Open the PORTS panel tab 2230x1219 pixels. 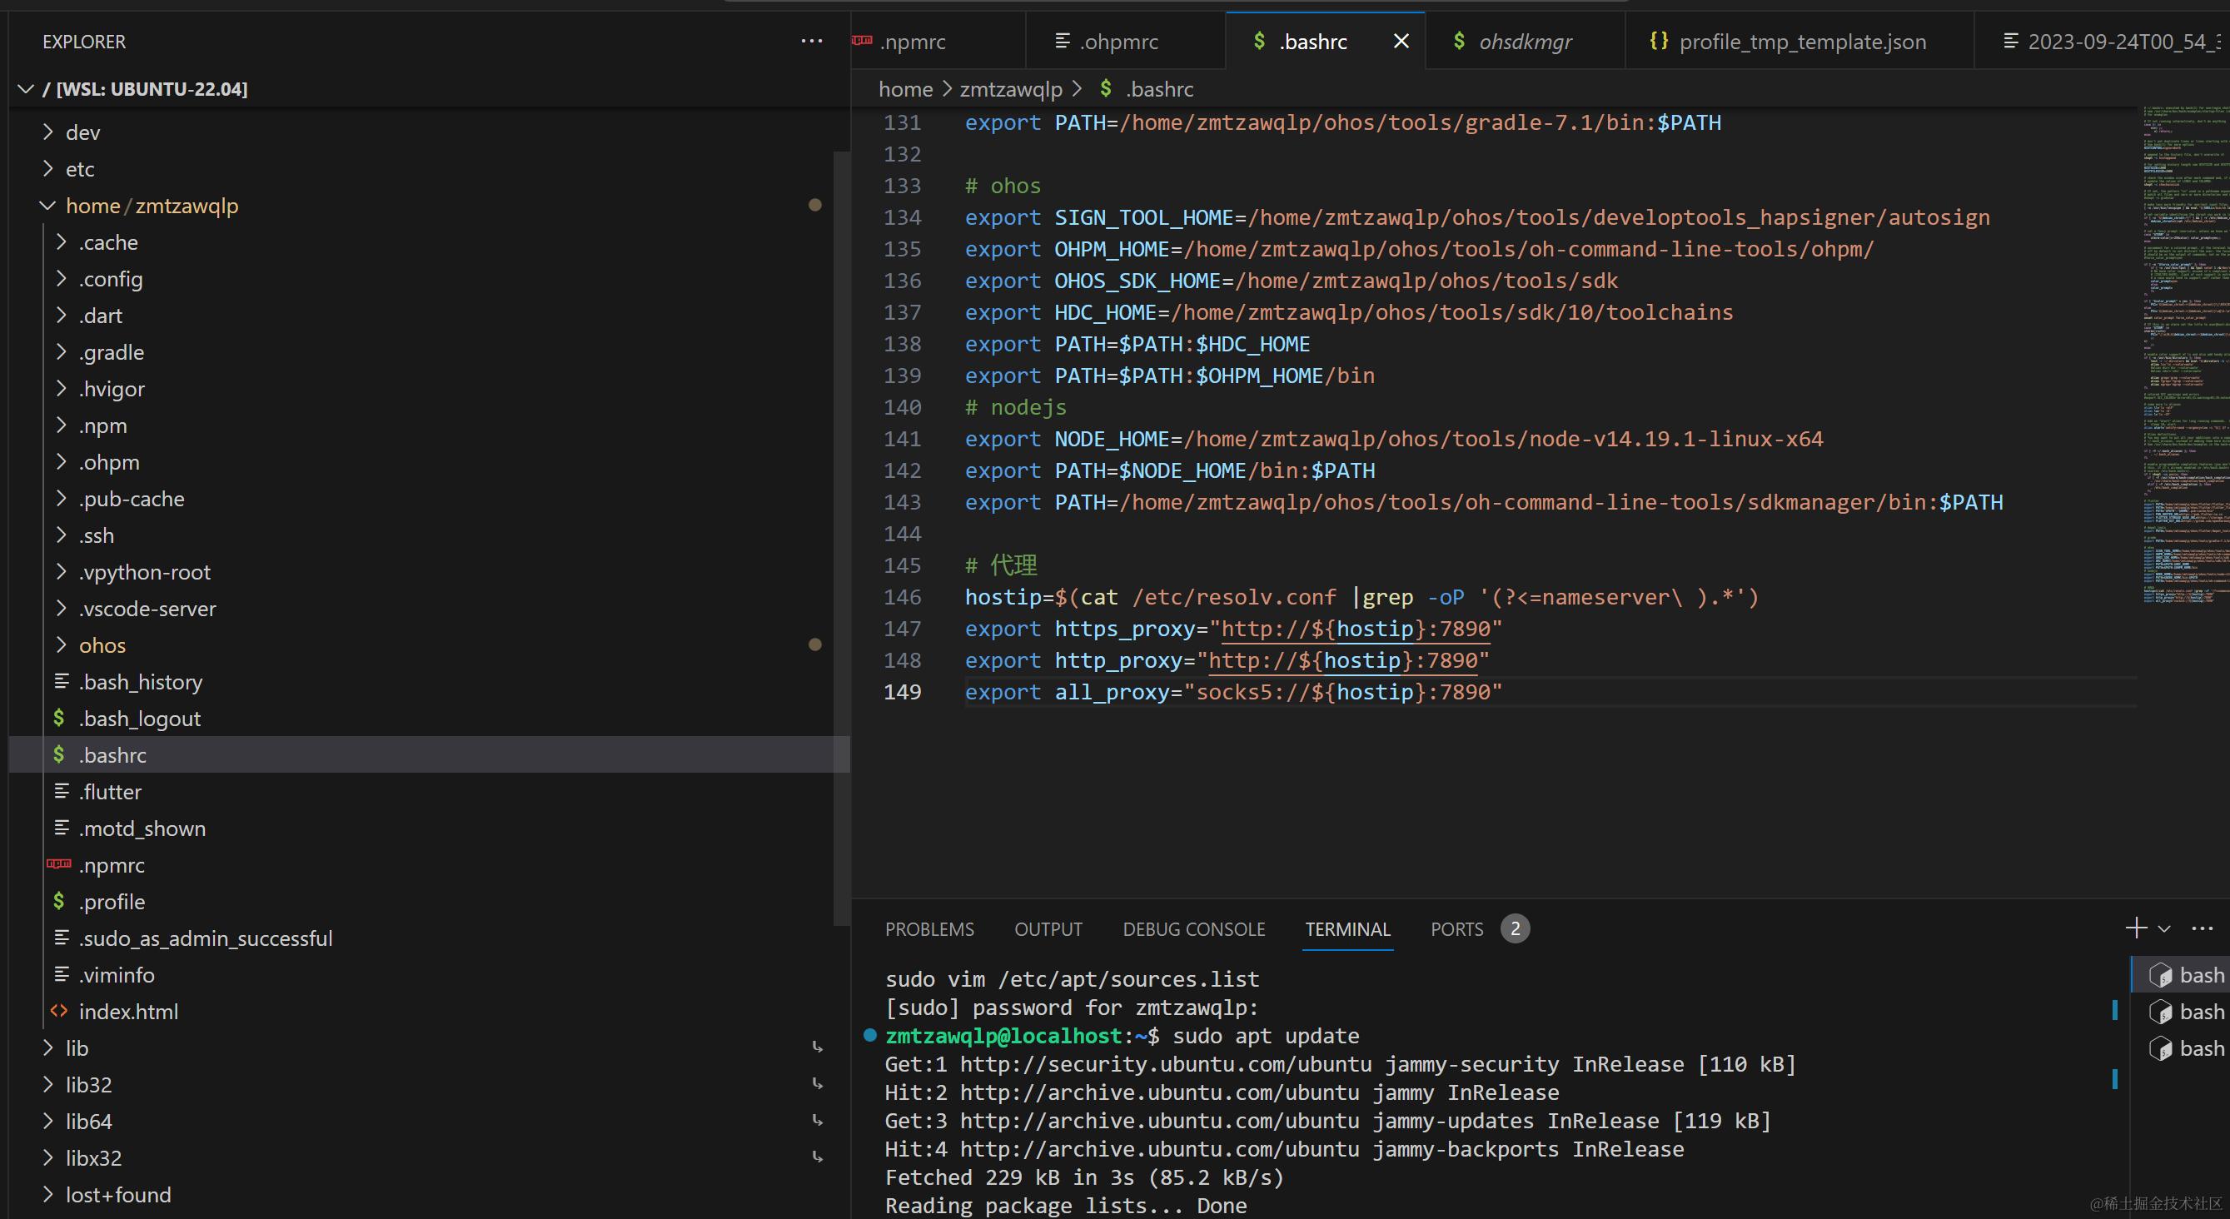tap(1456, 929)
